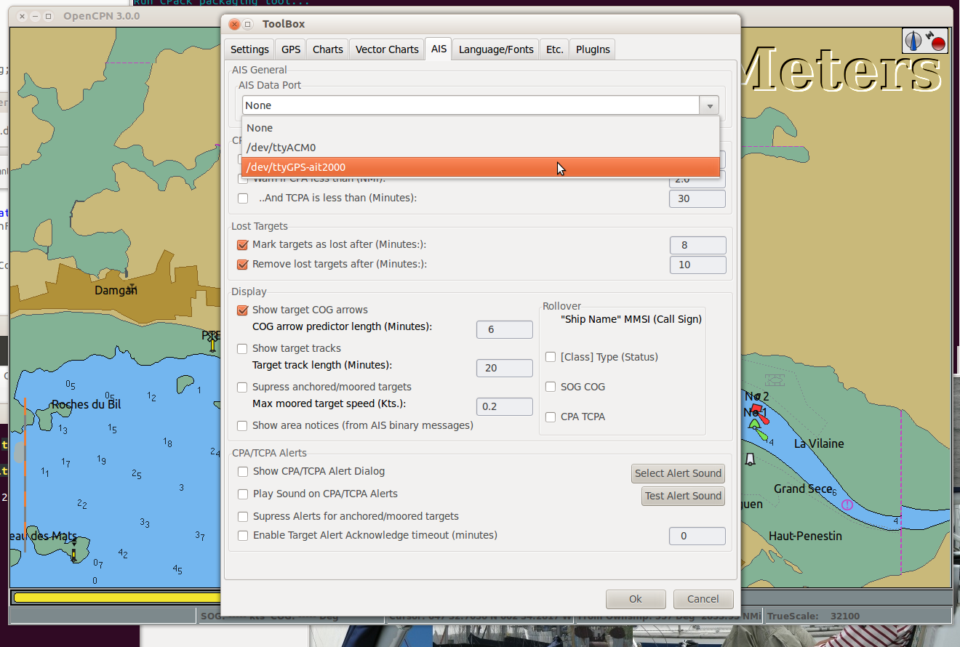Enable 'Show area notices' checkbox
Screen dimensions: 960x647
(243, 425)
